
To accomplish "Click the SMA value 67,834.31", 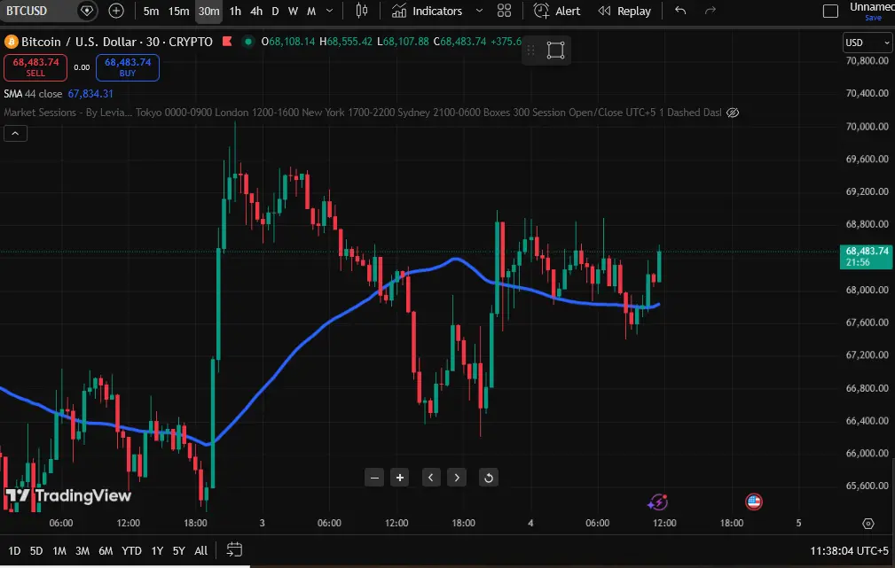I will click(x=90, y=94).
